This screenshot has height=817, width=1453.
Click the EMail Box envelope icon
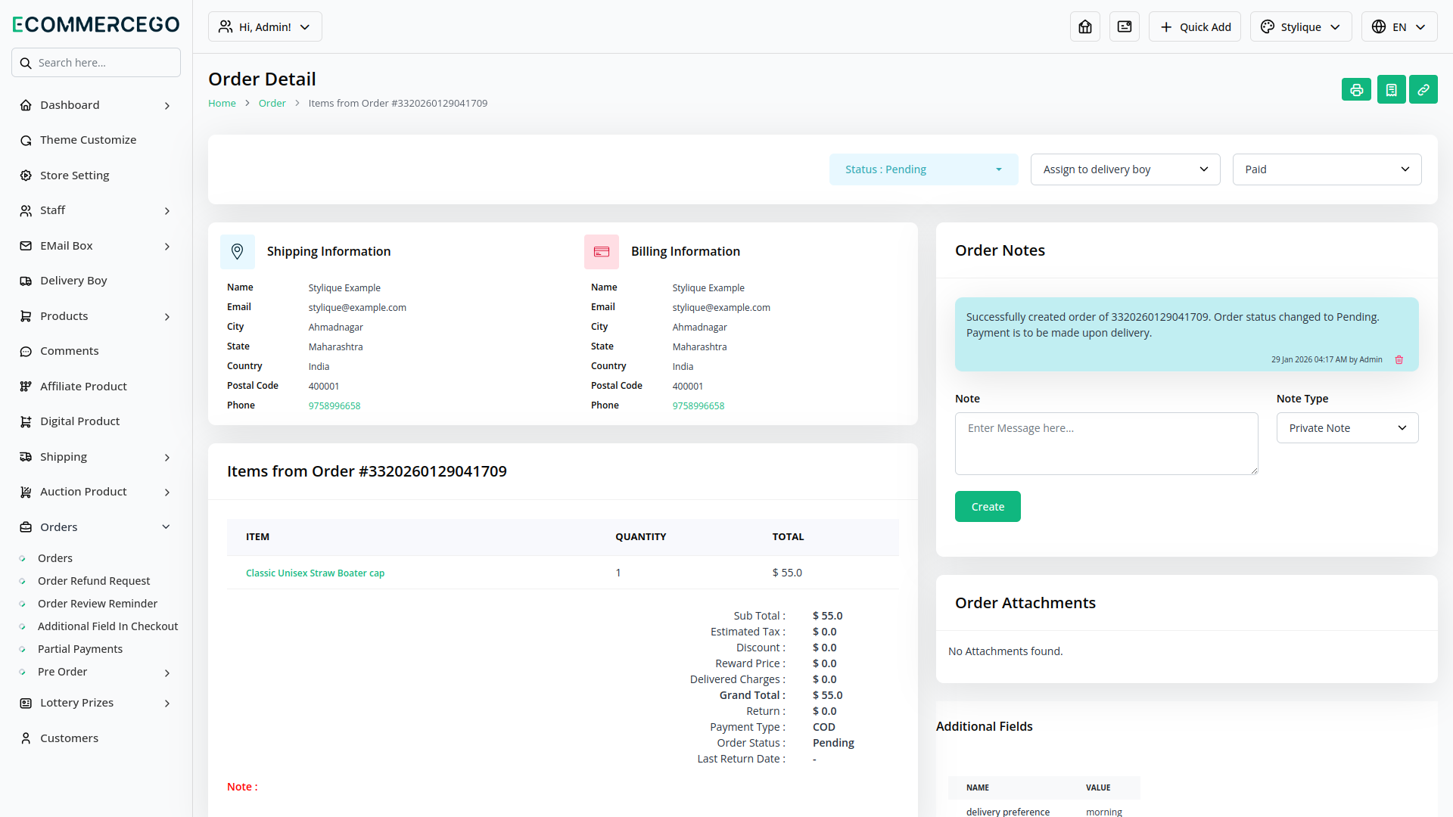coord(26,246)
